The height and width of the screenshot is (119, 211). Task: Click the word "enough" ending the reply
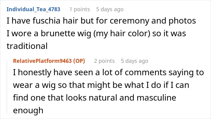[28, 111]
